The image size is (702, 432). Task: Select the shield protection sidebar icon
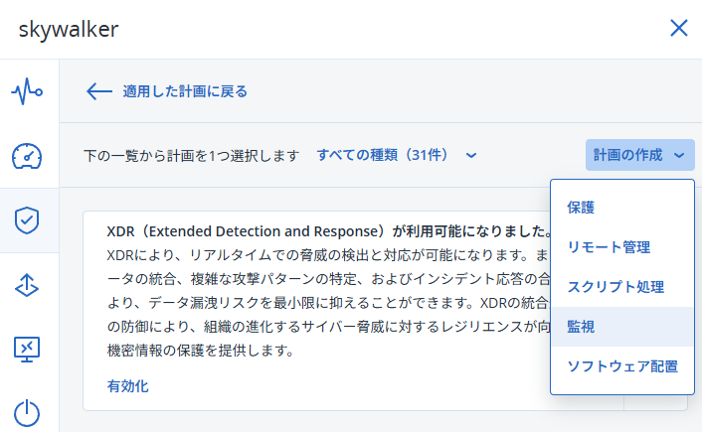coord(27,220)
